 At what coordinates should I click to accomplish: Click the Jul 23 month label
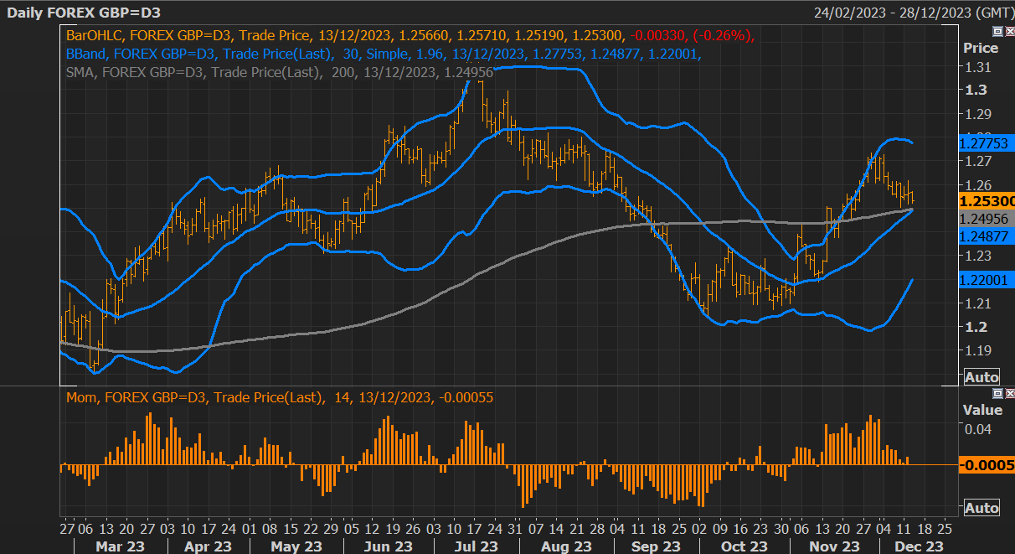point(477,546)
